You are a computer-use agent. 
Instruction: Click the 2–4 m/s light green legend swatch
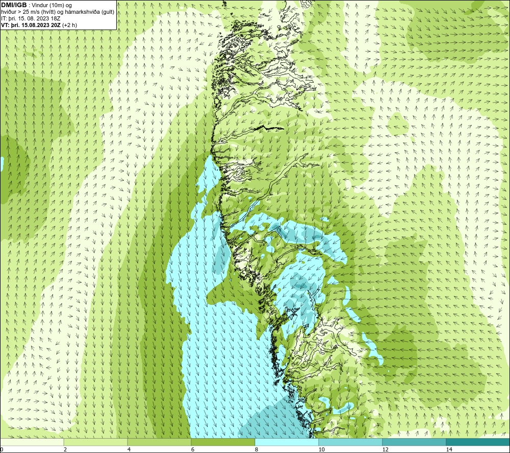pos(96,442)
